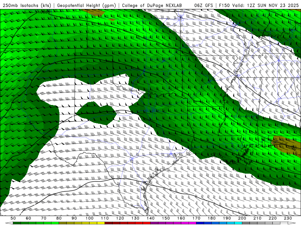Click the dark blue swatch right of 170
This screenshot has width=301, height=225.
[200, 223]
